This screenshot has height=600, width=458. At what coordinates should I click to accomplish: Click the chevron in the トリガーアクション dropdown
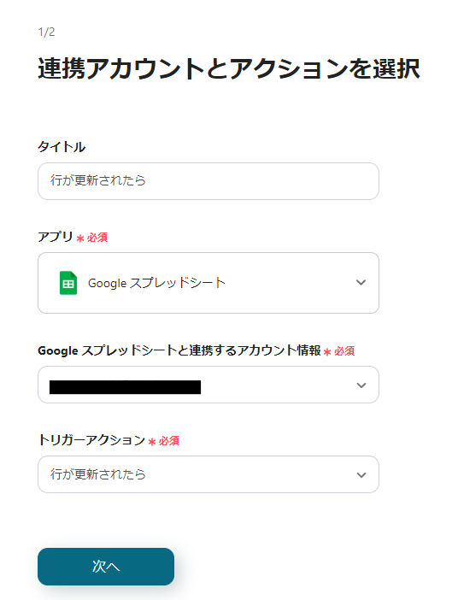361,475
